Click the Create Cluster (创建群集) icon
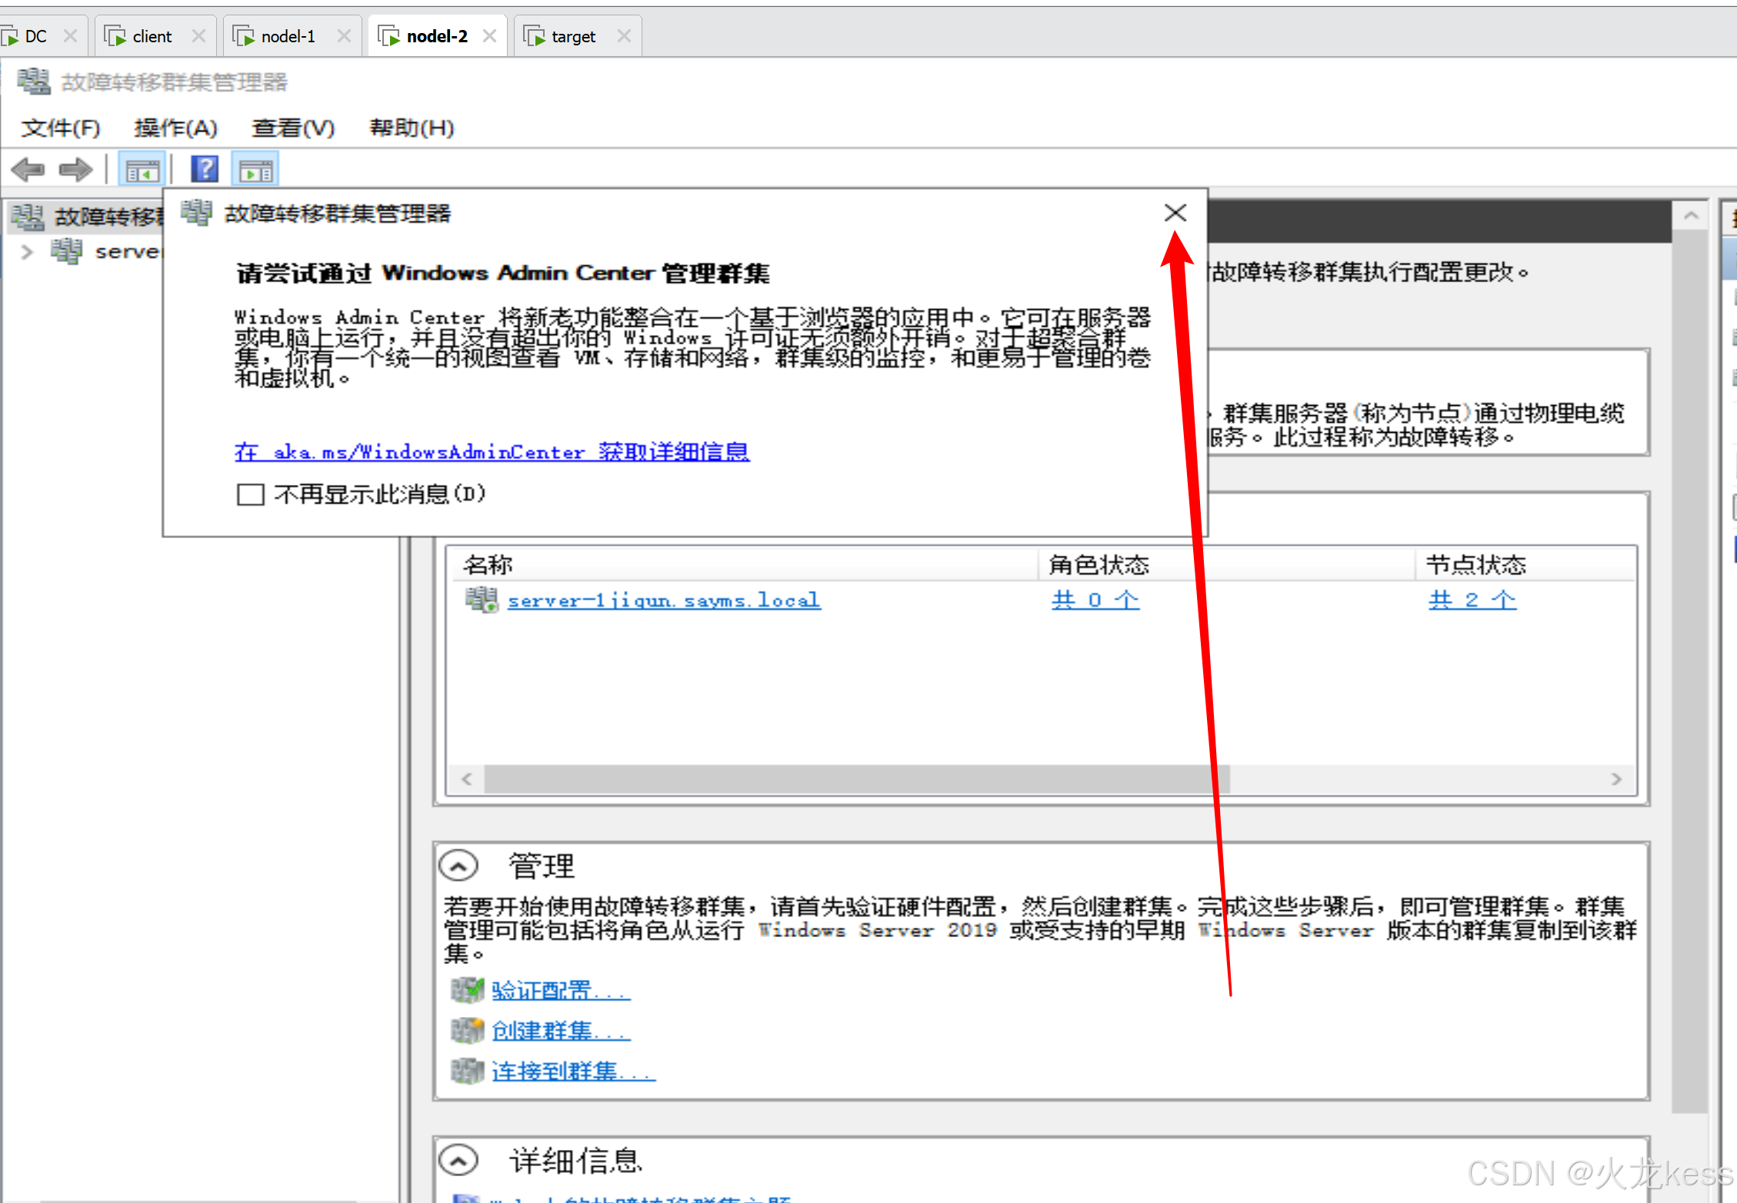 point(467,1030)
